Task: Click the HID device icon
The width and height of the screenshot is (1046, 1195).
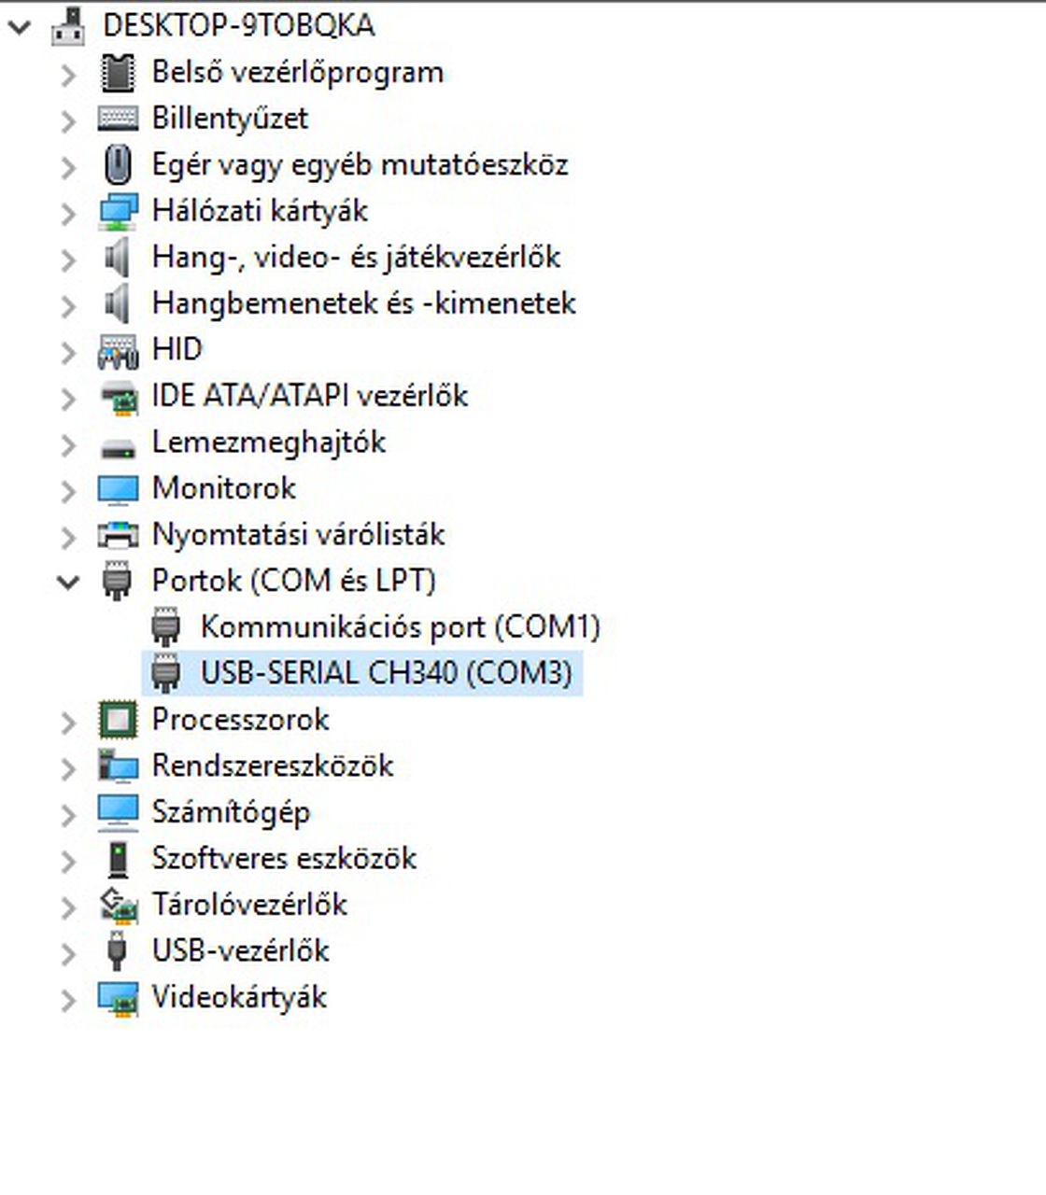Action: tap(118, 350)
